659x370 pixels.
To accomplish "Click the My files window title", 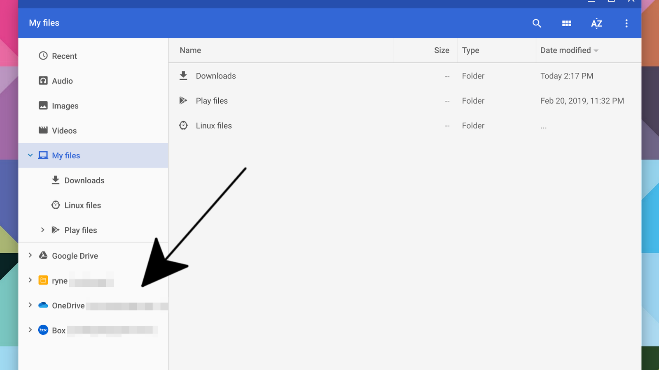I will click(x=44, y=23).
